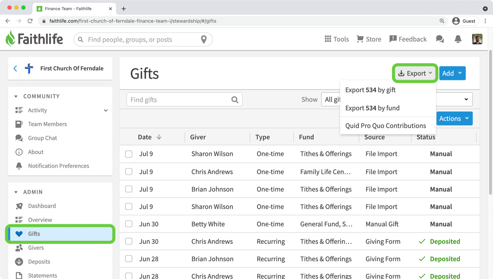The image size is (493, 279).
Task: Open the messages chat bubble icon
Action: click(440, 39)
